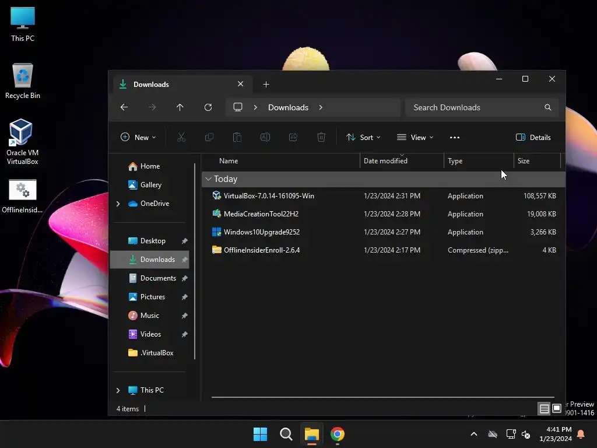Refresh the Downloads folder
The image size is (597, 448).
click(208, 107)
